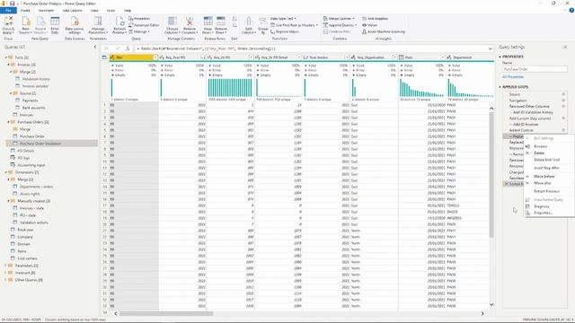Open query Properties in the ribbon
This screenshot has height=323, width=575.
[139, 18]
